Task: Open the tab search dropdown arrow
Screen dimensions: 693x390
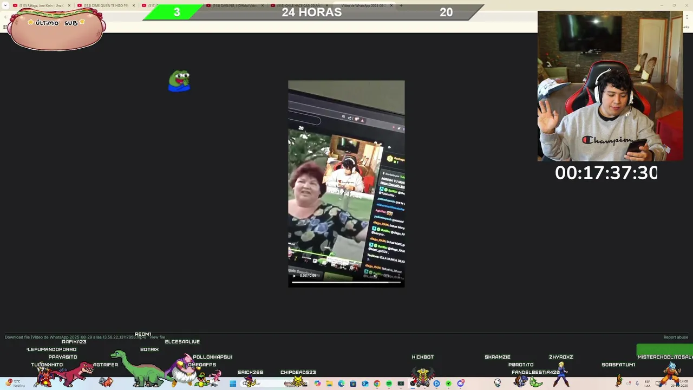Action: (x=6, y=5)
